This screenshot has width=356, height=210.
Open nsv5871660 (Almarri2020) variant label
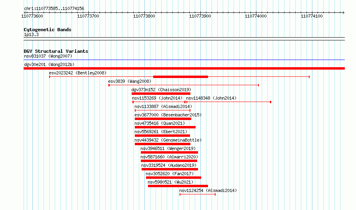pyautogui.click(x=169, y=157)
